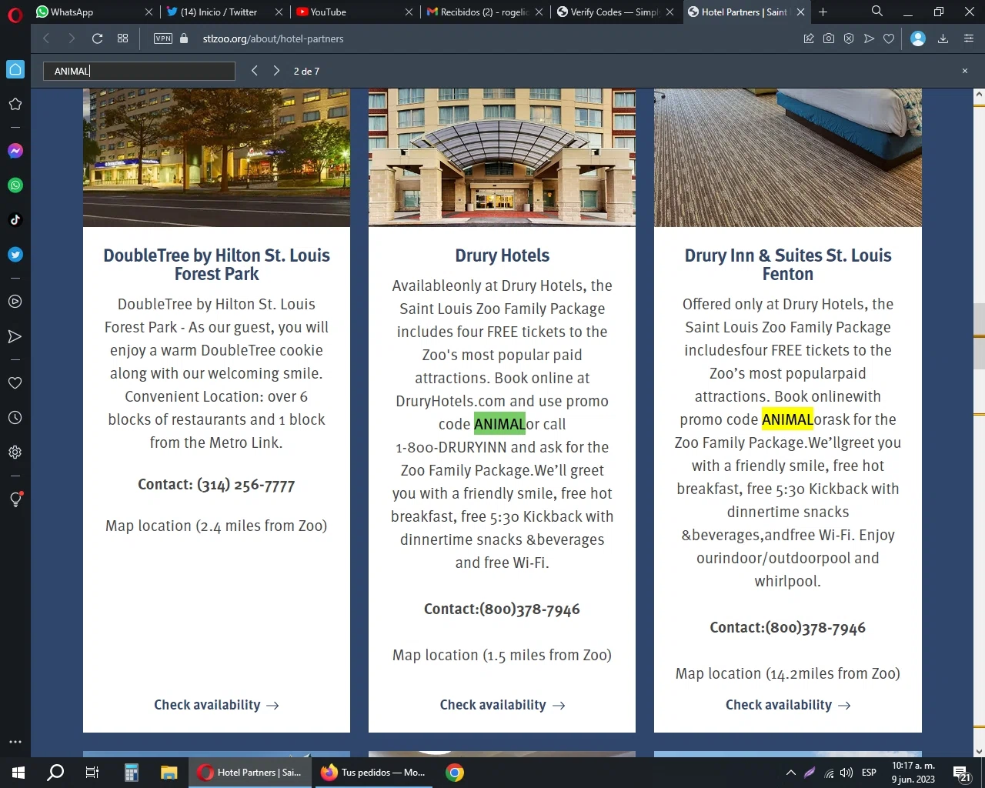Switch to the Recibidos Gmail tab
Image resolution: width=985 pixels, height=788 pixels.
pyautogui.click(x=484, y=12)
